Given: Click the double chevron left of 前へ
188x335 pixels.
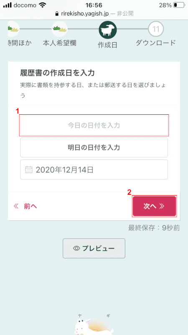Looking at the screenshot, I should coord(16,206).
